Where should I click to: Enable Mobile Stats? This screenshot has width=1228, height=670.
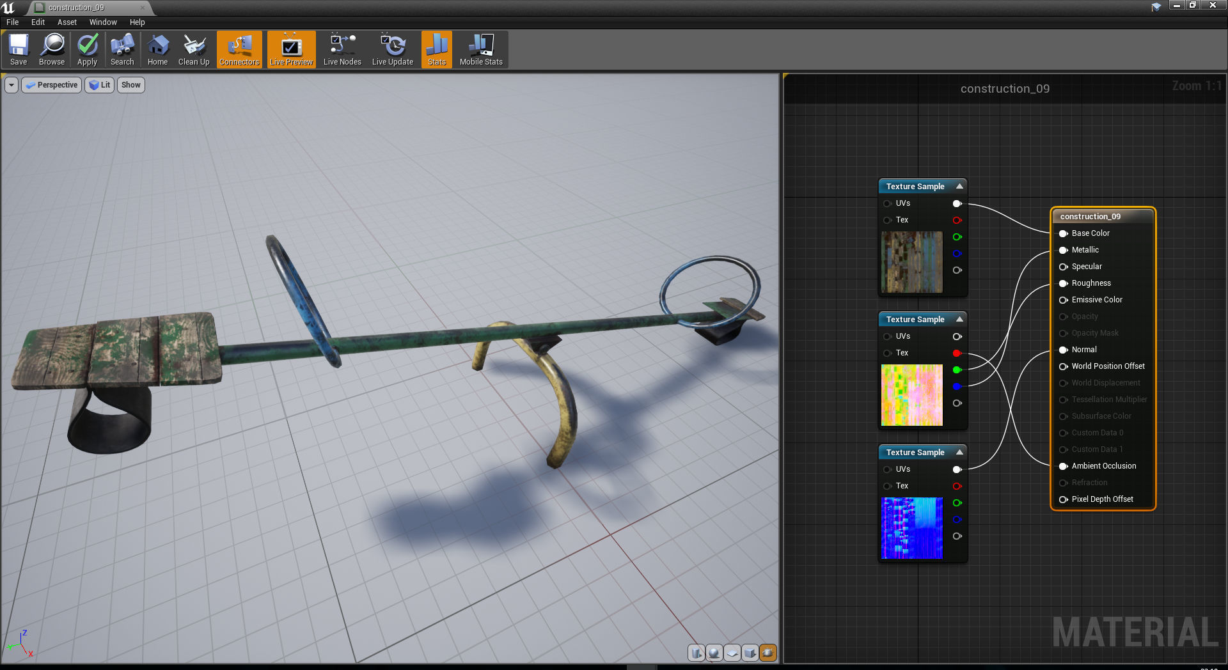coord(481,50)
